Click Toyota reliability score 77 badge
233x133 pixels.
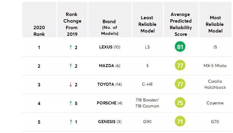tap(180, 84)
